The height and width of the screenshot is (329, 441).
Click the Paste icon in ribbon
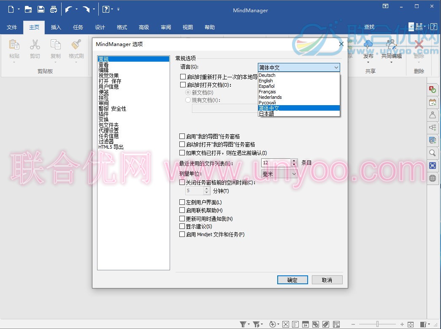[x=14, y=45]
